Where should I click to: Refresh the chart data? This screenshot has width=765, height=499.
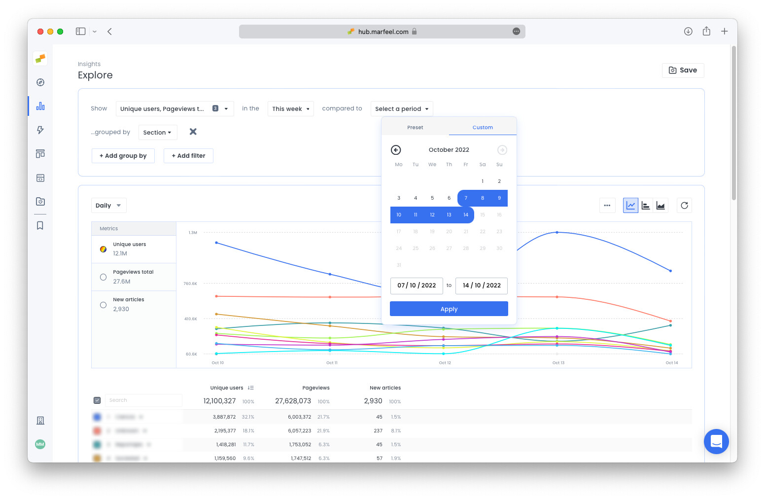684,206
